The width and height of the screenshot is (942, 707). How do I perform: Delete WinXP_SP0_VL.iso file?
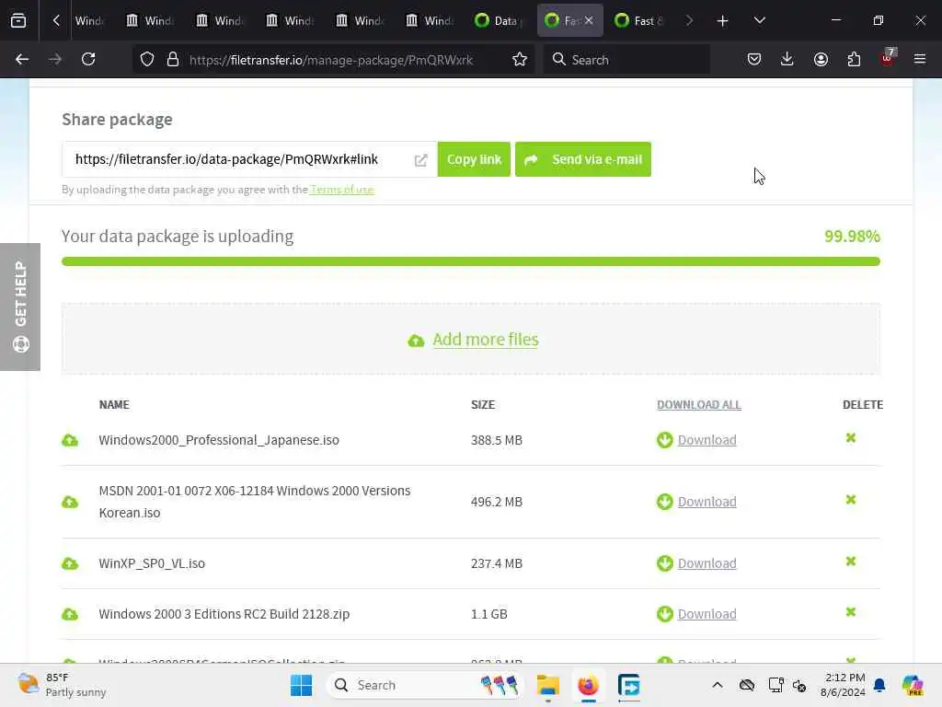pos(851,562)
